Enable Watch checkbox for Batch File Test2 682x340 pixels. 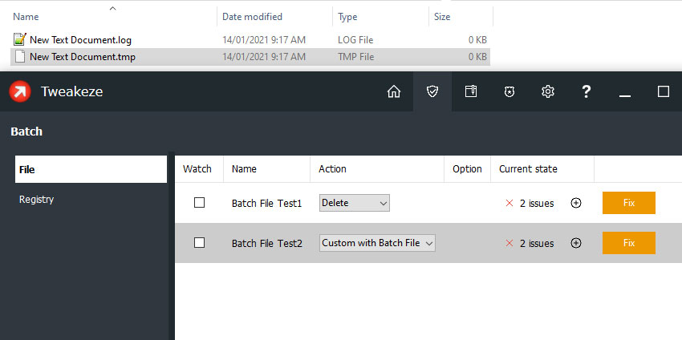coord(199,243)
